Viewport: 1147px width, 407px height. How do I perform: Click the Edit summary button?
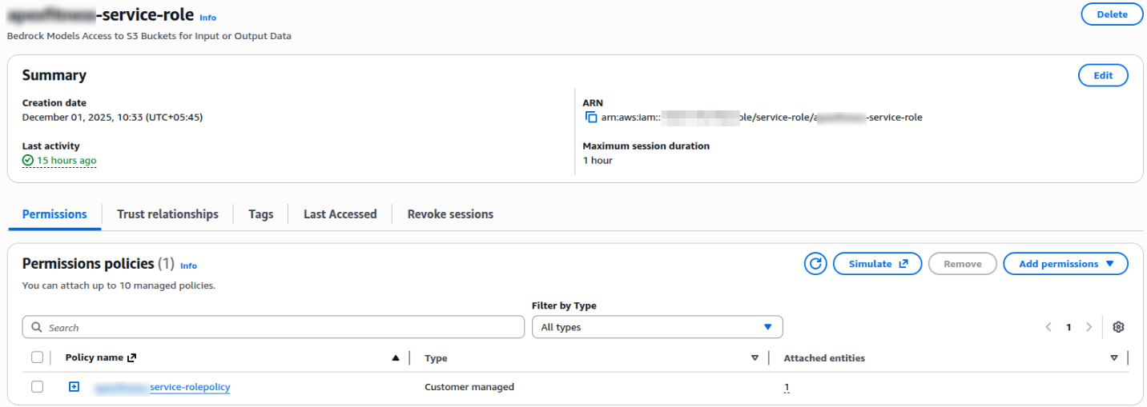pos(1103,75)
